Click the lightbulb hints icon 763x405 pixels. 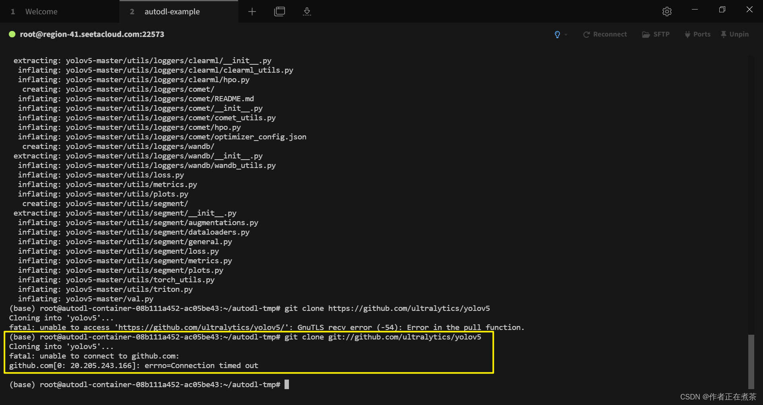click(x=557, y=35)
